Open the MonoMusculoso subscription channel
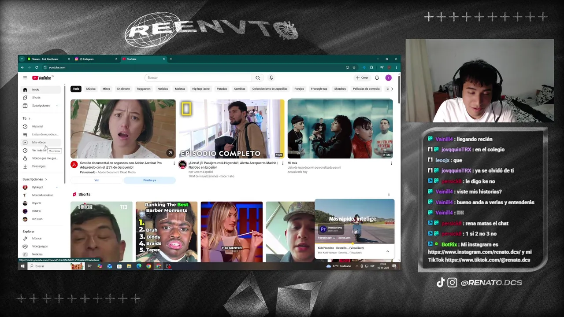Viewport: 564px width, 317px height. [x=41, y=195]
